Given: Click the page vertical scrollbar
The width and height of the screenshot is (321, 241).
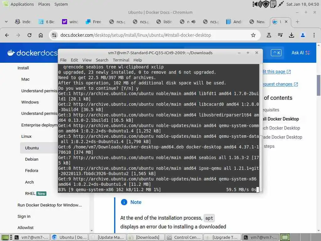Looking at the screenshot, I should [318, 85].
